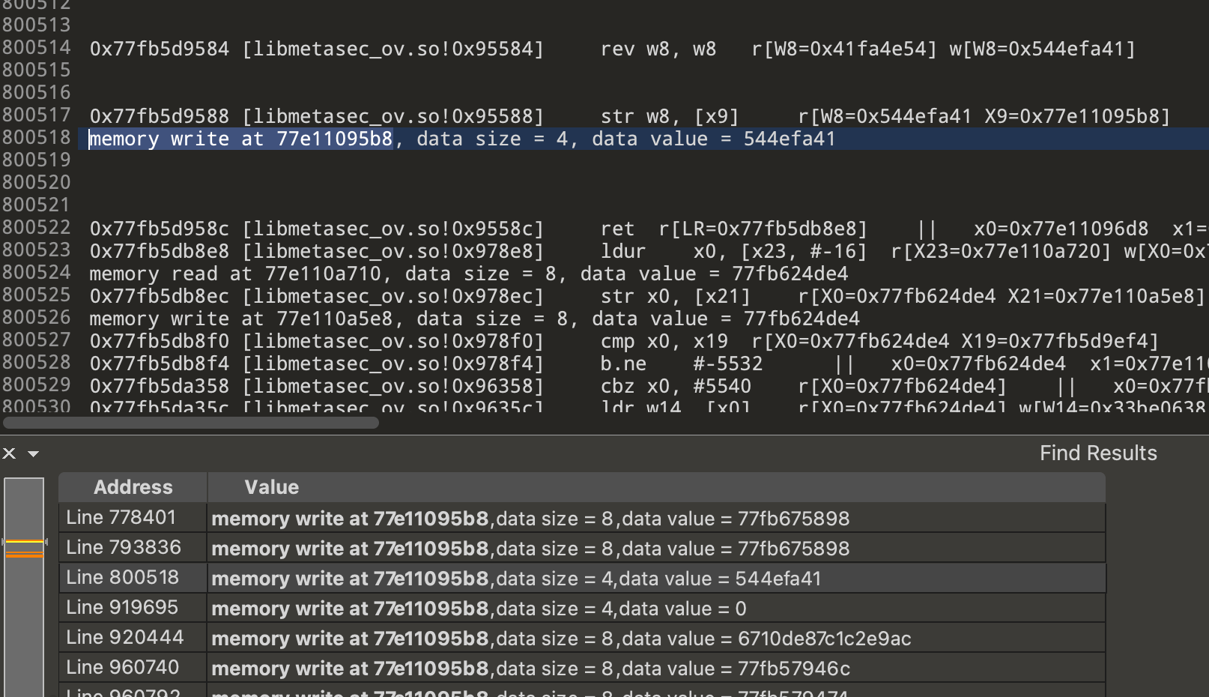Click the editor's horizontal scrollbar thumb

coord(191,423)
